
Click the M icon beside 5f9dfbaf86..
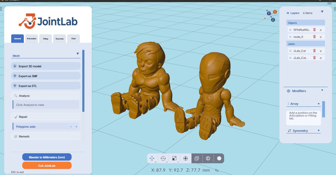pos(290,30)
